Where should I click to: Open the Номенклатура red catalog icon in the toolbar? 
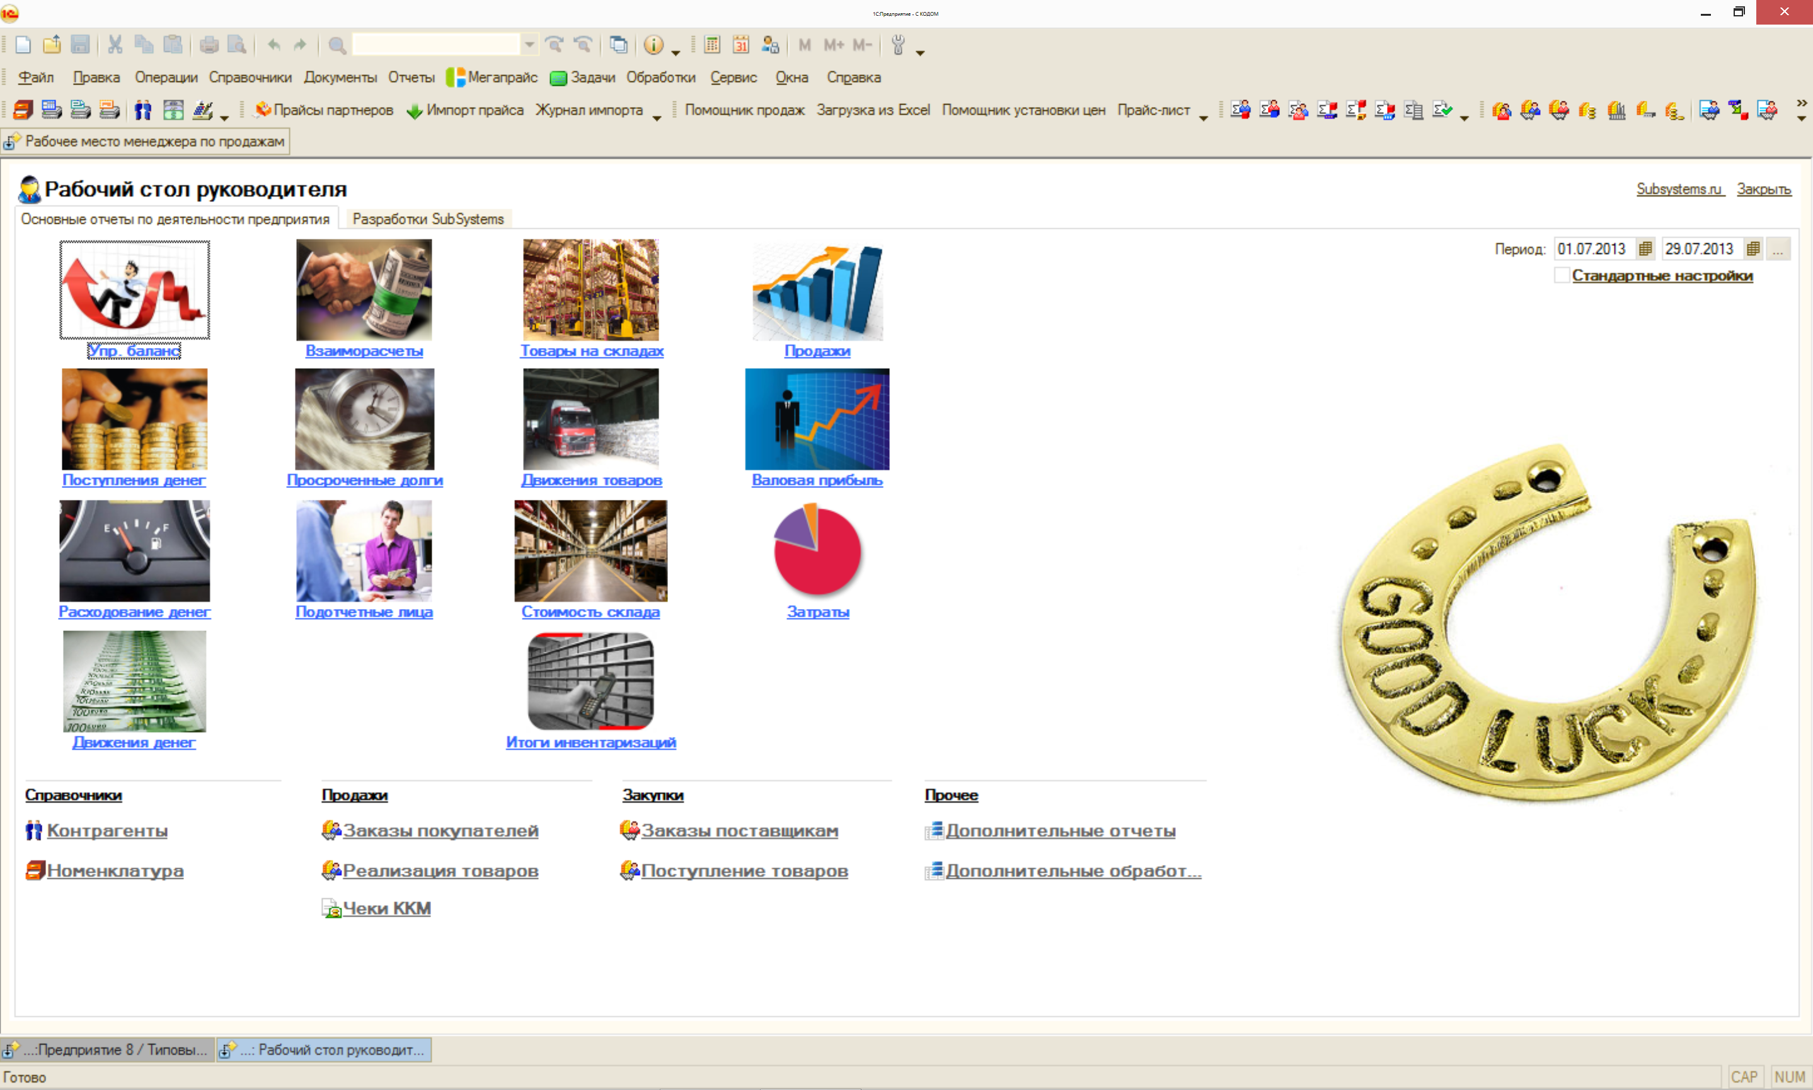23,110
